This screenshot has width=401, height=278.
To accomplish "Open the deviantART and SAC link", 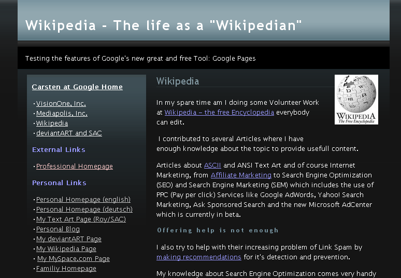I will click(69, 133).
